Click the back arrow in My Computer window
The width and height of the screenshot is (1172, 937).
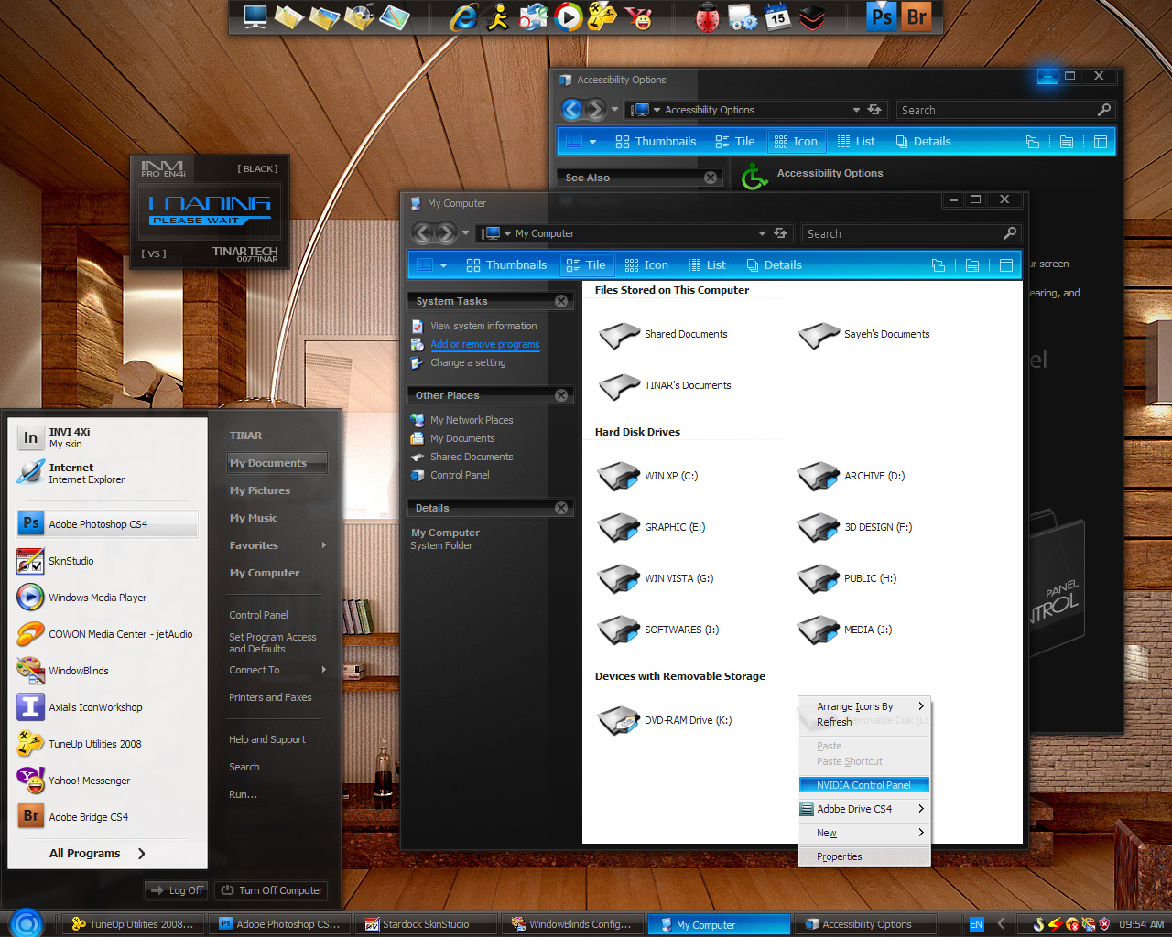422,233
